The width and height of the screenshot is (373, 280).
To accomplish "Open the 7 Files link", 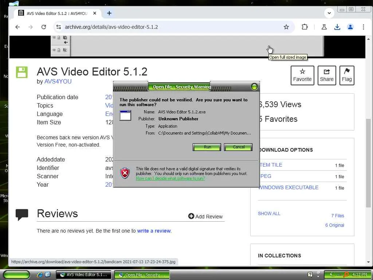I will click(x=338, y=216).
